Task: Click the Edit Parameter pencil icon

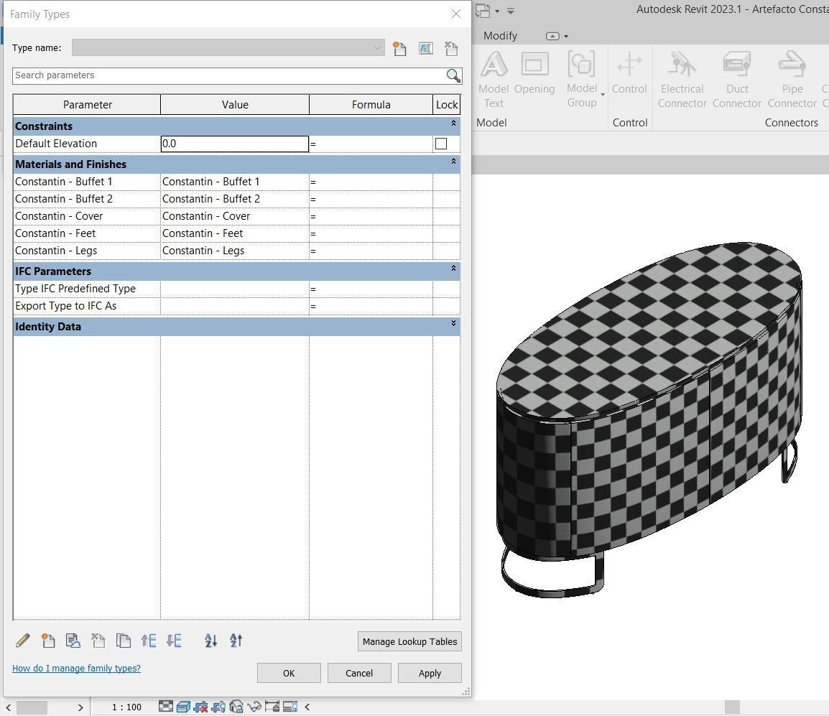Action: click(23, 641)
